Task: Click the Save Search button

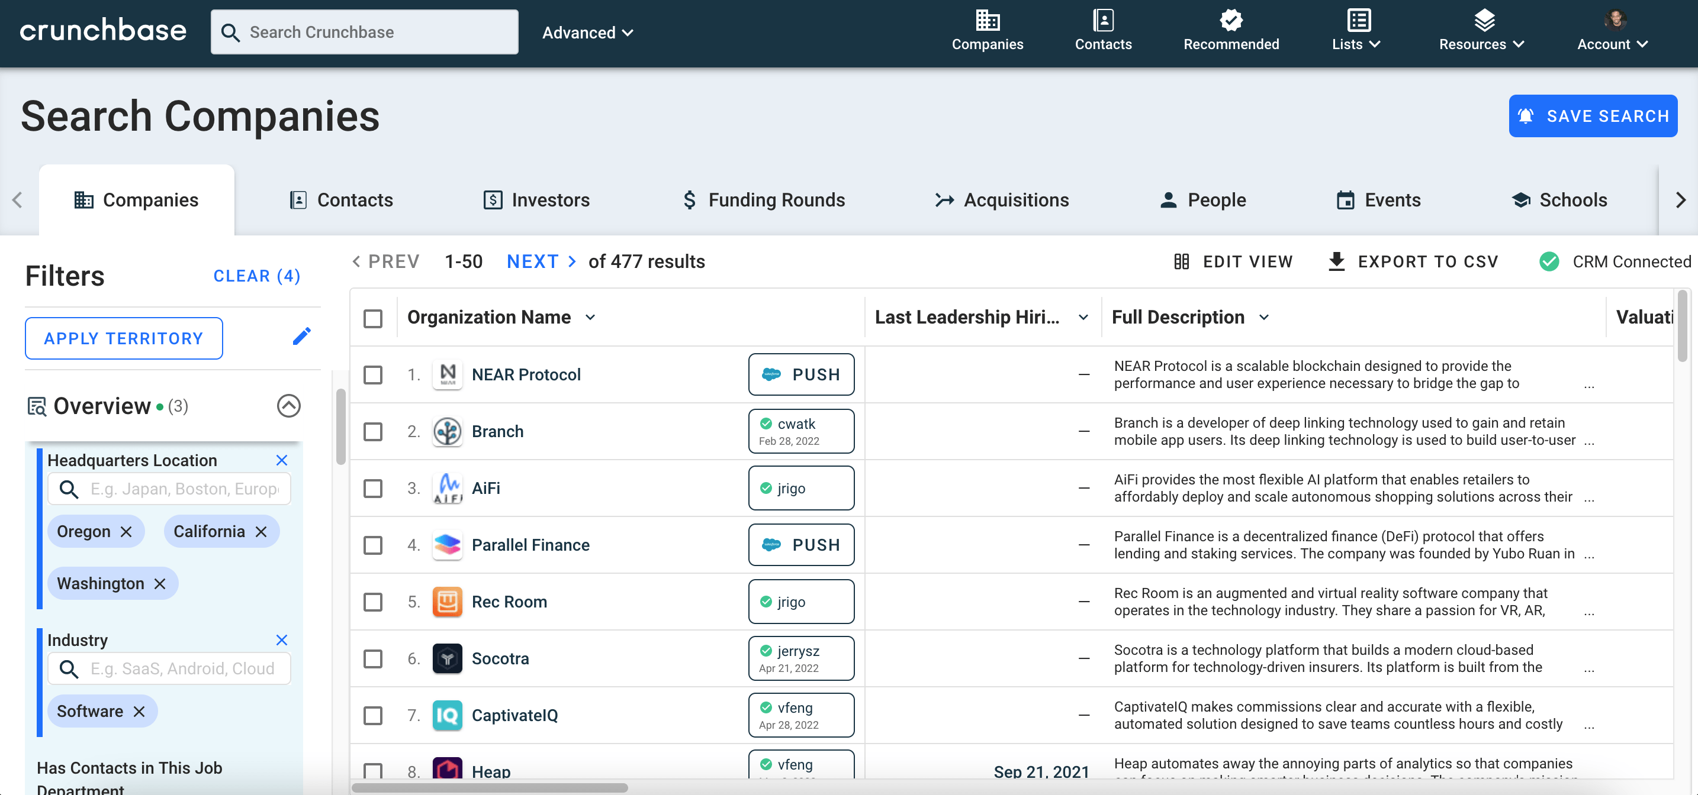Action: pos(1592,116)
